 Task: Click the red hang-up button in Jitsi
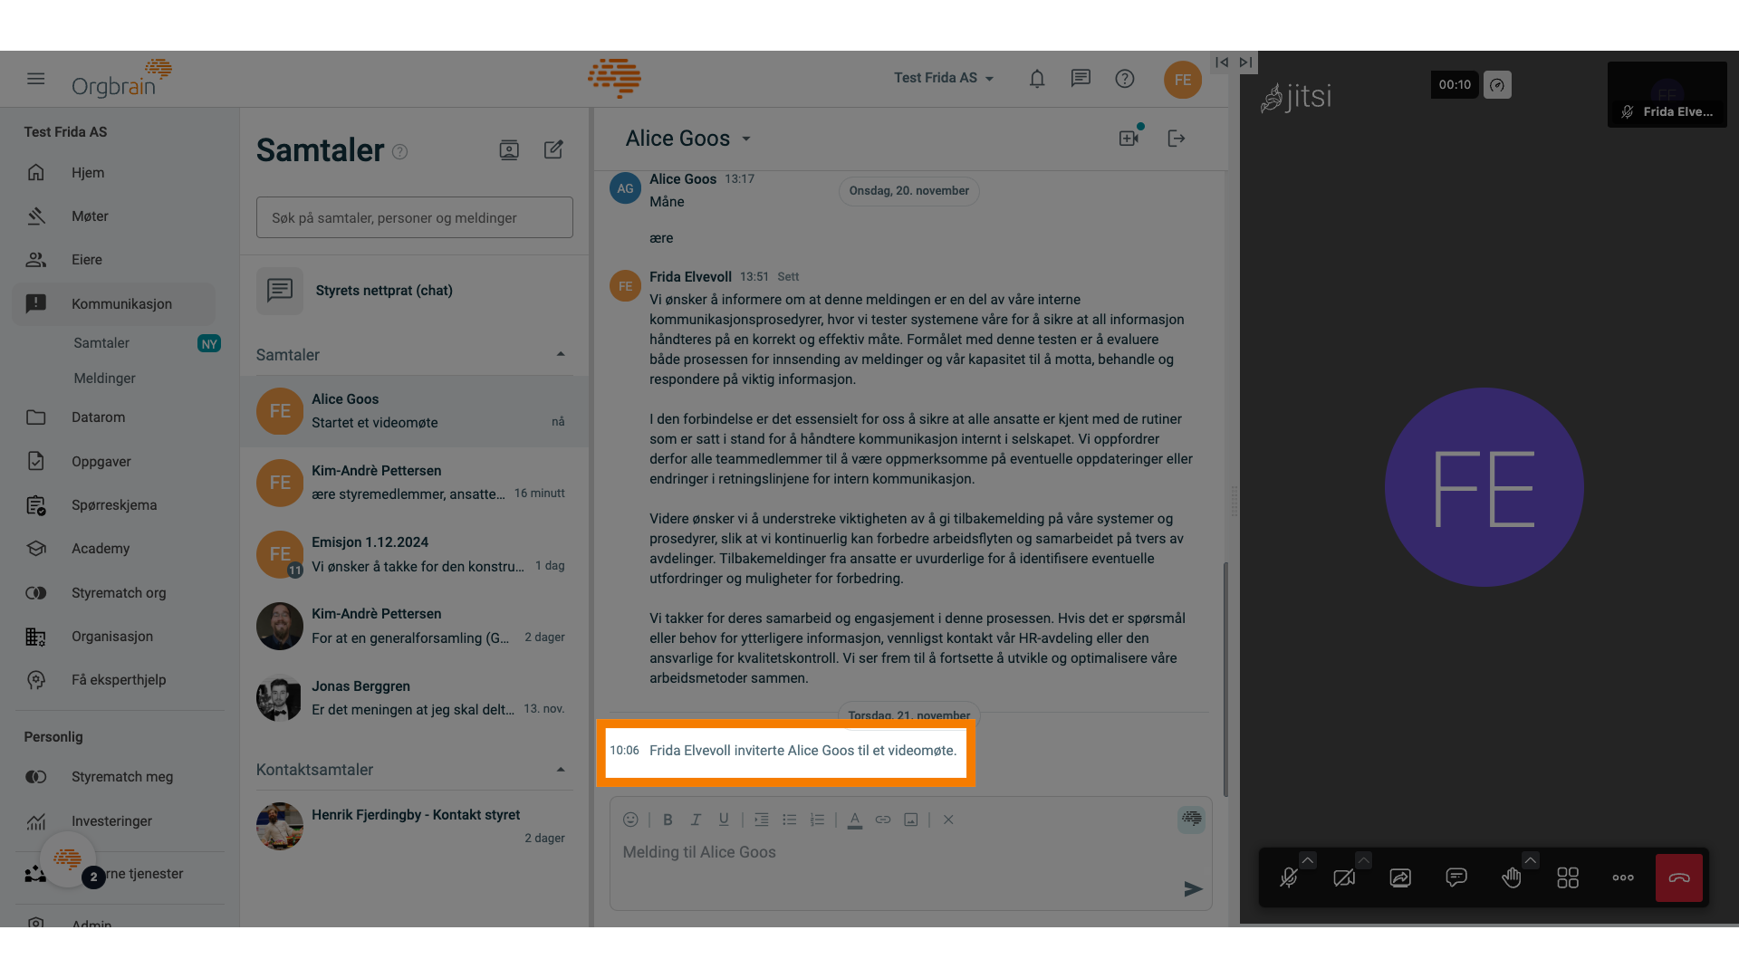pos(1679,877)
